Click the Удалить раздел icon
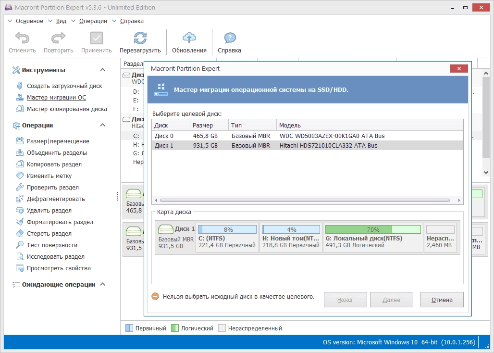Viewport: 494px width, 353px height. click(x=20, y=210)
